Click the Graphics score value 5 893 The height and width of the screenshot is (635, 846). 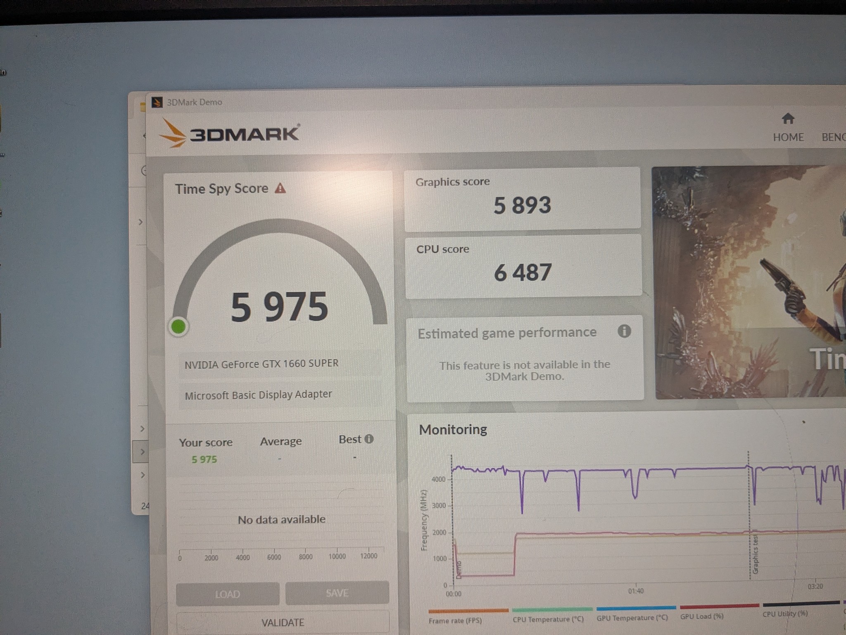point(523,205)
